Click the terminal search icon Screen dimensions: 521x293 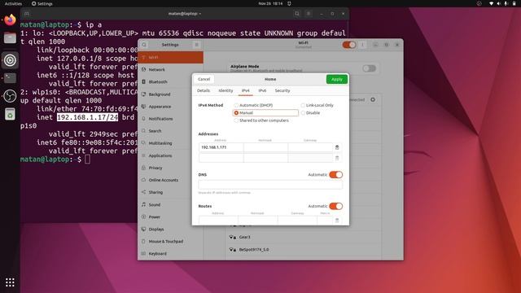click(x=297, y=14)
